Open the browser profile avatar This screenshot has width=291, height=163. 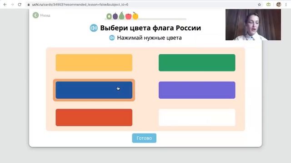278,5
